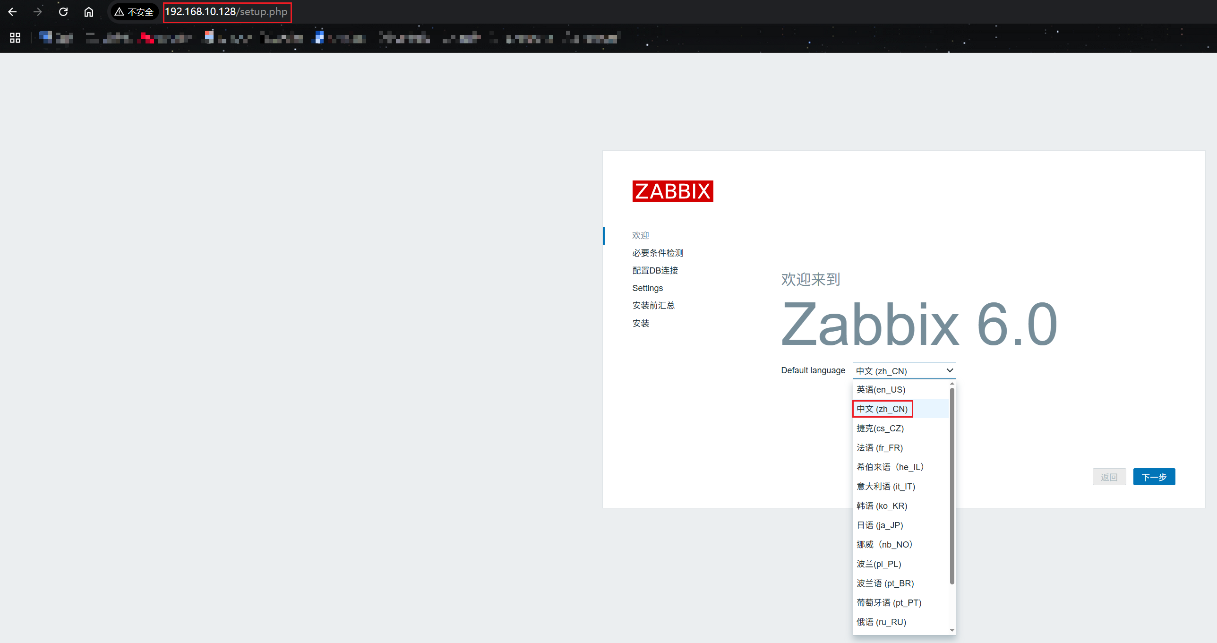Select the 安装 step in sidebar
Viewport: 1217px width, 643px height.
pyautogui.click(x=641, y=323)
